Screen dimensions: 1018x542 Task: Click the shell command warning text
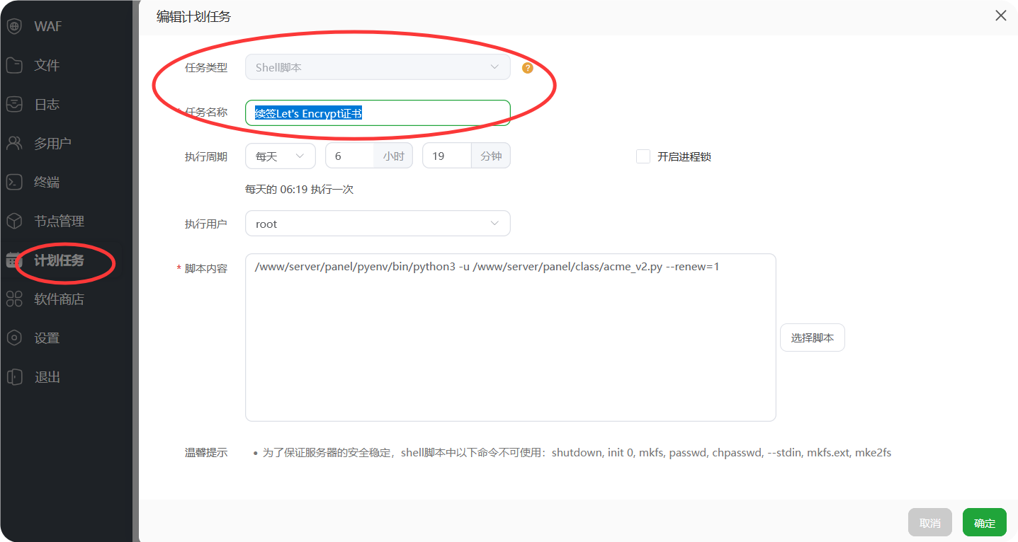click(x=577, y=452)
